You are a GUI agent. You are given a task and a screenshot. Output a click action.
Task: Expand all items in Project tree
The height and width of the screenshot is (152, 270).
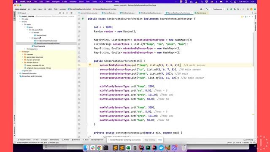point(63,13)
